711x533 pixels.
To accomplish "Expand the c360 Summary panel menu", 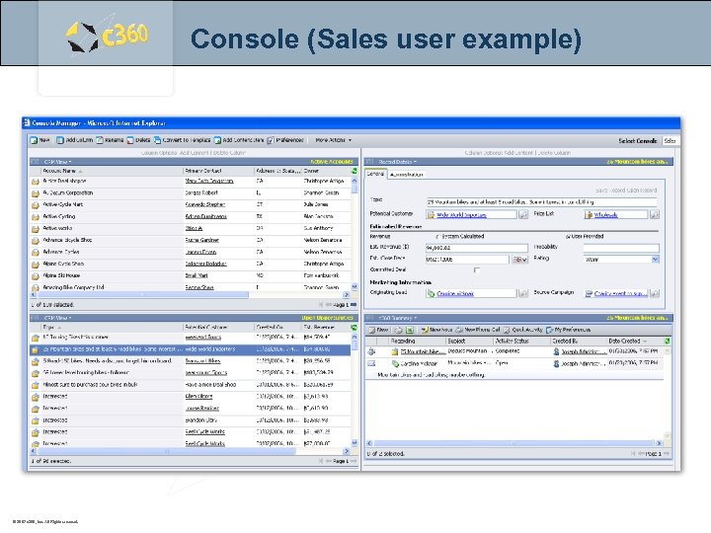I will (x=397, y=318).
